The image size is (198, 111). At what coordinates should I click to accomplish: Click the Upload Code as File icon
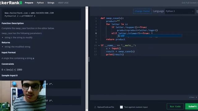click(95, 107)
